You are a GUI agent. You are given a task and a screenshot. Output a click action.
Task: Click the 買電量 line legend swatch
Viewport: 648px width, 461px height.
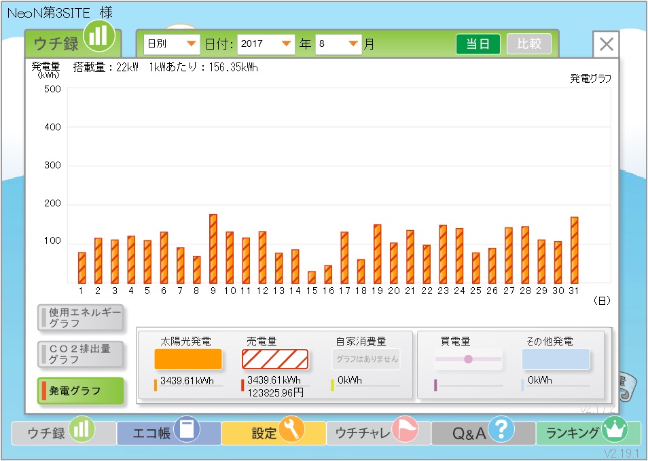pyautogui.click(x=468, y=359)
